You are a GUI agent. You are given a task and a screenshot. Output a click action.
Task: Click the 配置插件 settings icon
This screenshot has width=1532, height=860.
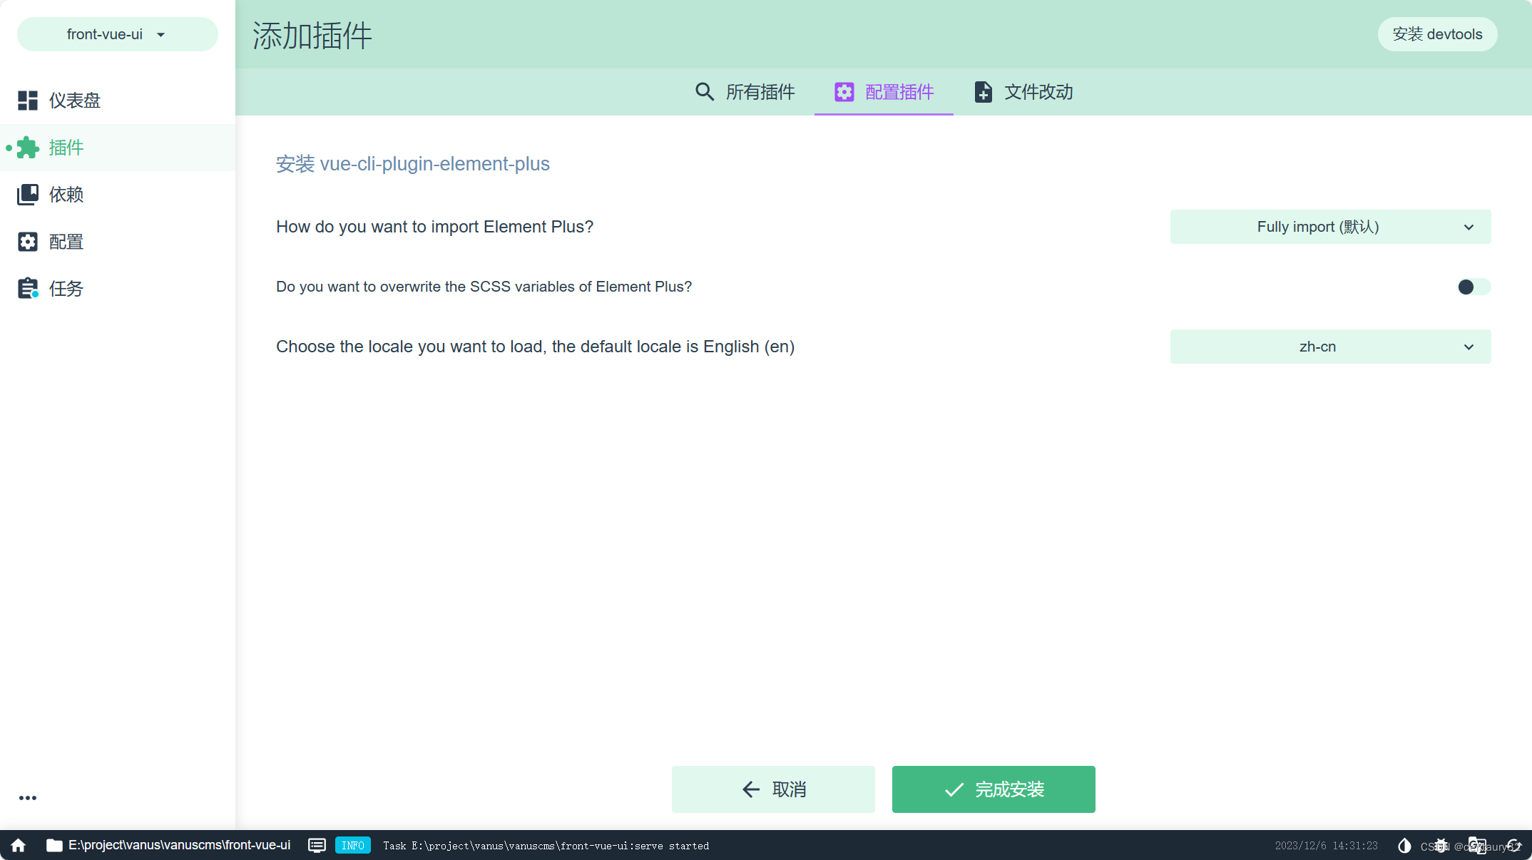point(843,91)
